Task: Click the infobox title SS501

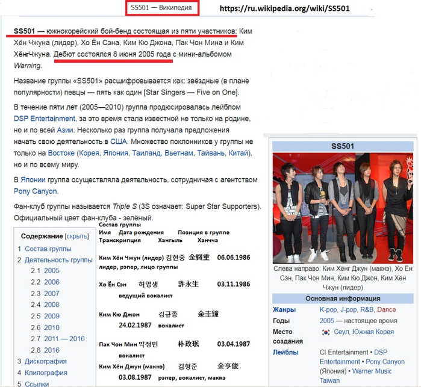Action: (343, 146)
